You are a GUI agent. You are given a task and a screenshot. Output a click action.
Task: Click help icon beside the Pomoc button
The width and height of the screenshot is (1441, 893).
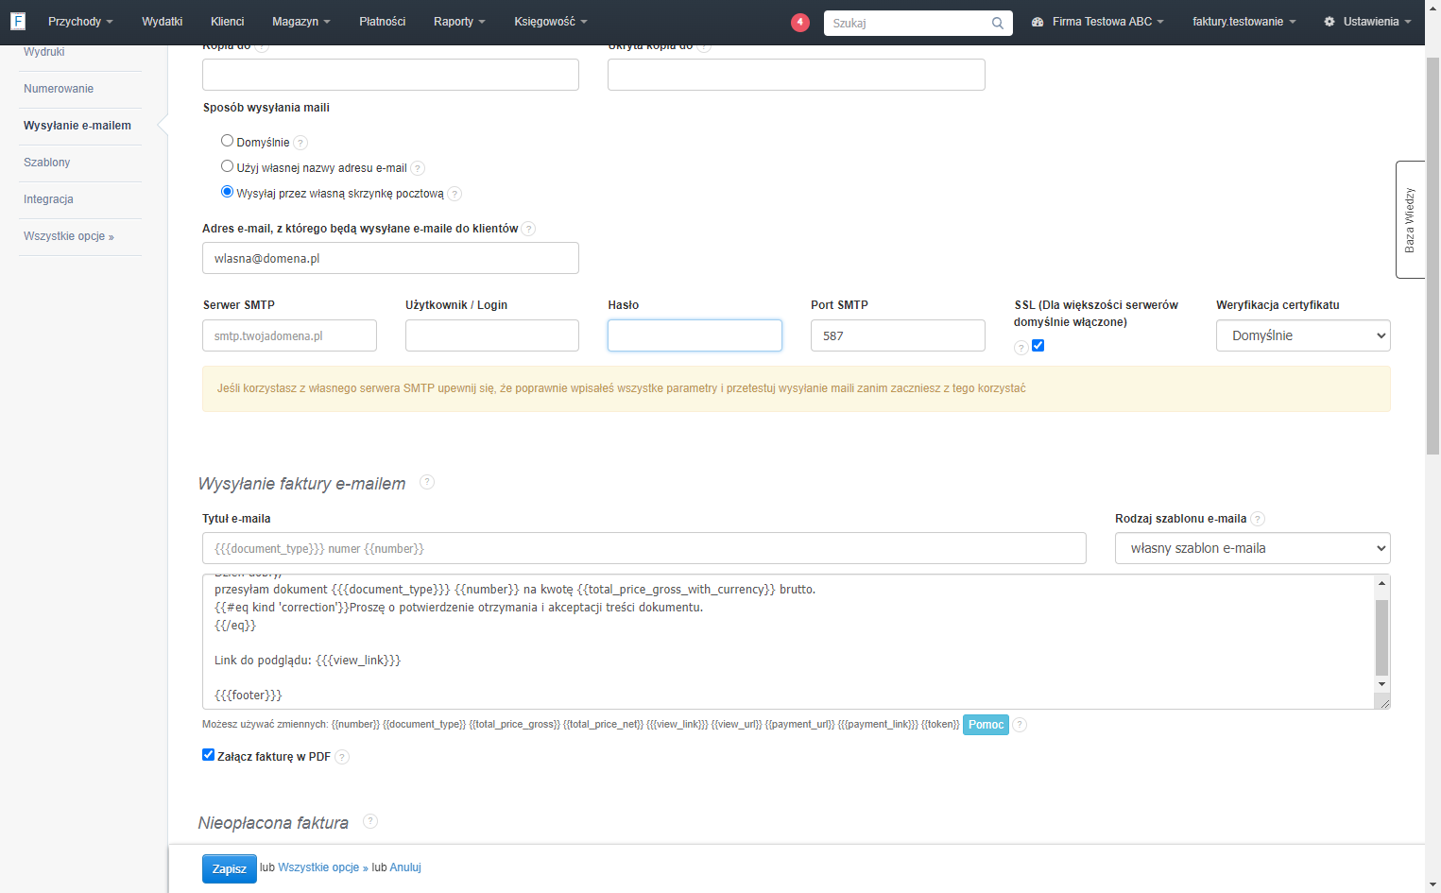(x=1020, y=725)
